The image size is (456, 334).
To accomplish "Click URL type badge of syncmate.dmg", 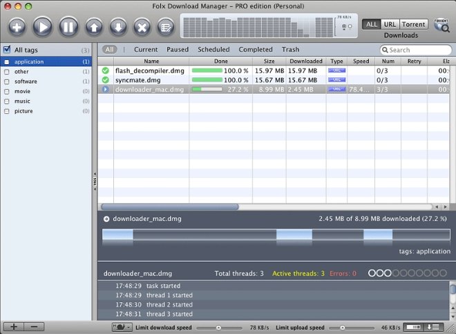I will coord(336,80).
